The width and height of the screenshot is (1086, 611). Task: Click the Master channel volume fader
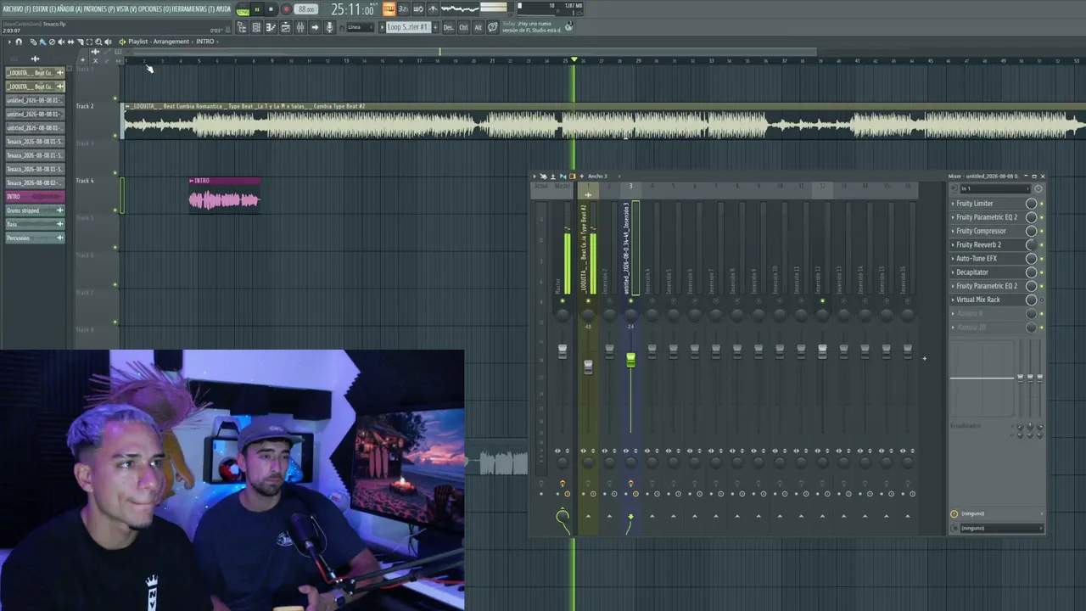tap(562, 351)
